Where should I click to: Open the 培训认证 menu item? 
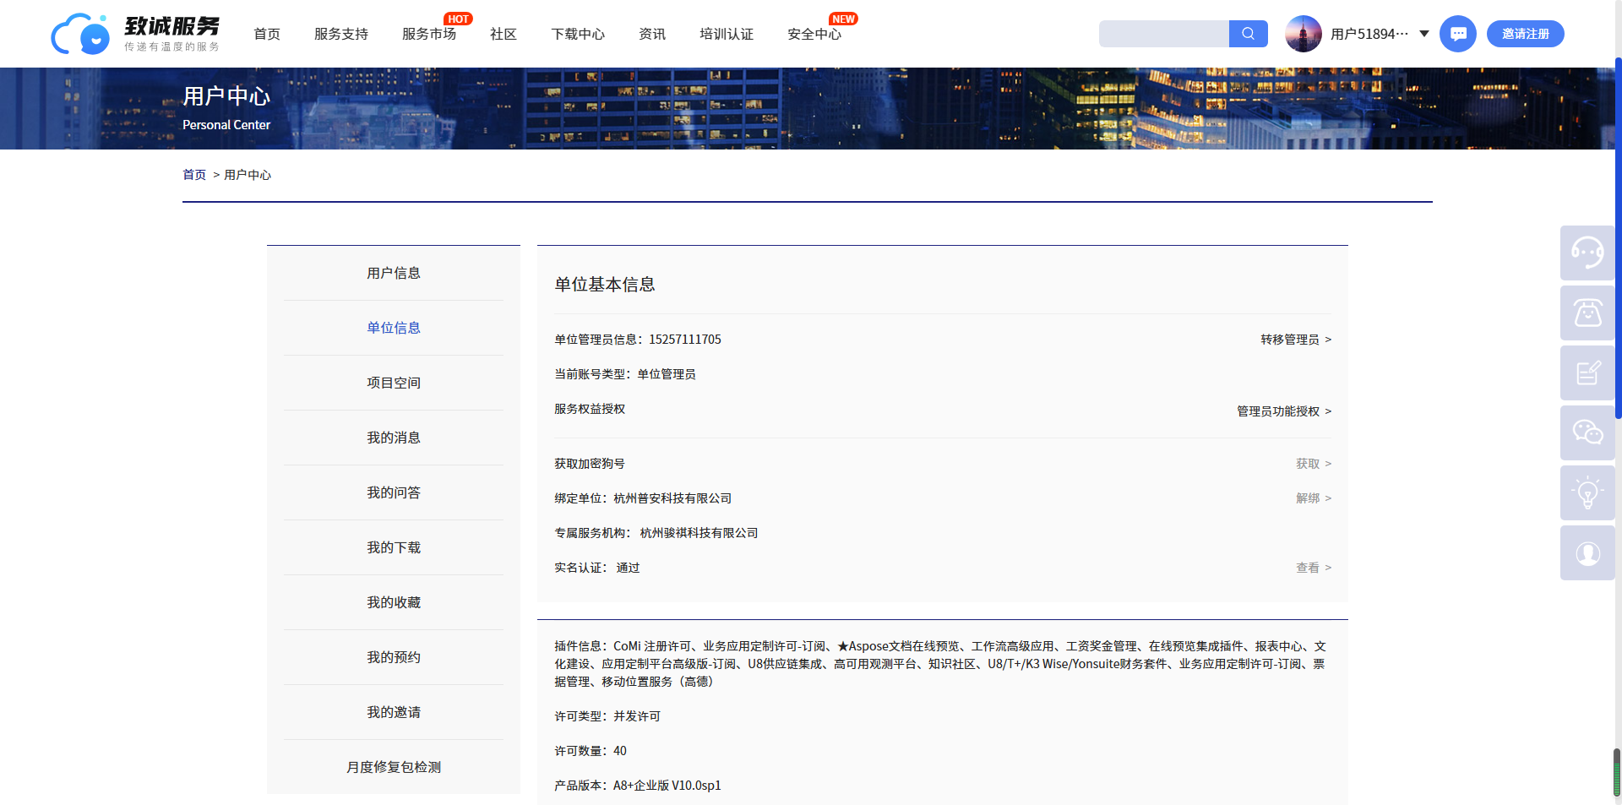pos(727,34)
